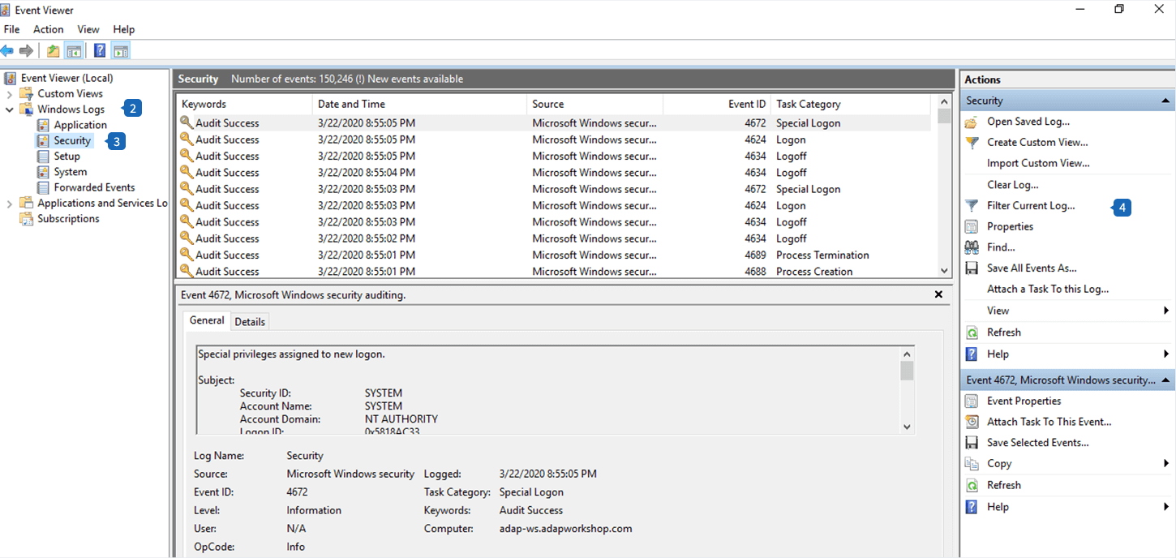Copy the selected event
This screenshot has width=1176, height=558.
[999, 463]
